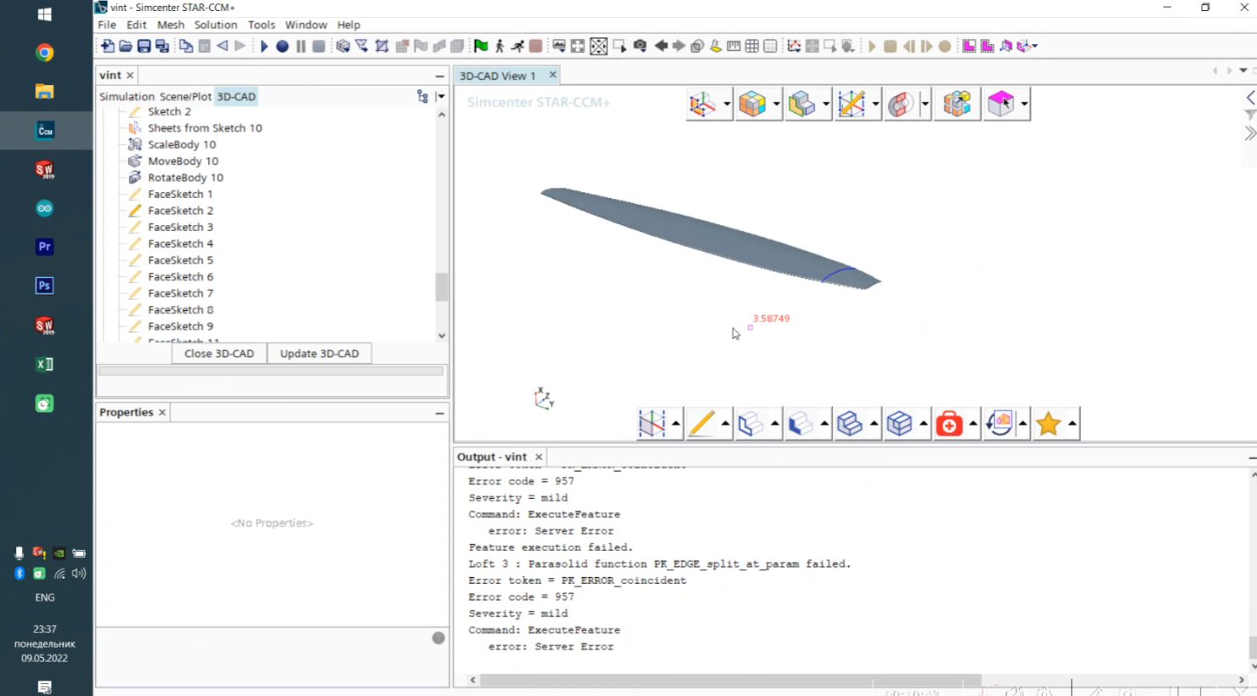Click the Output panel horizontal scrollbar
The width and height of the screenshot is (1257, 696).
click(x=731, y=680)
